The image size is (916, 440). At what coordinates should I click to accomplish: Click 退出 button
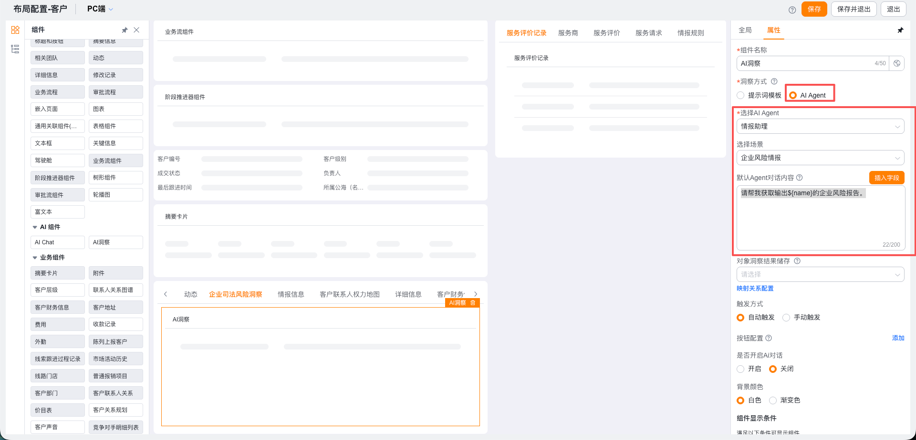click(x=894, y=9)
